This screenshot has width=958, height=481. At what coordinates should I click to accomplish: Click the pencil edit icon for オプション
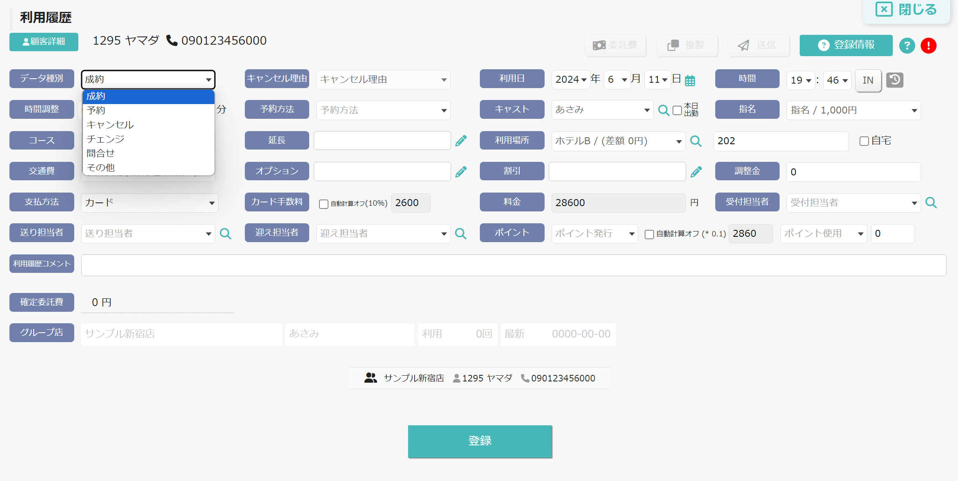coord(461,172)
